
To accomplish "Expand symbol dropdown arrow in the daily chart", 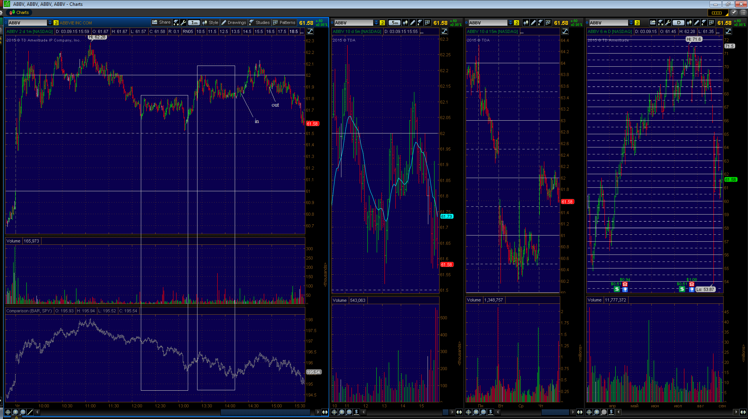I will tap(631, 23).
